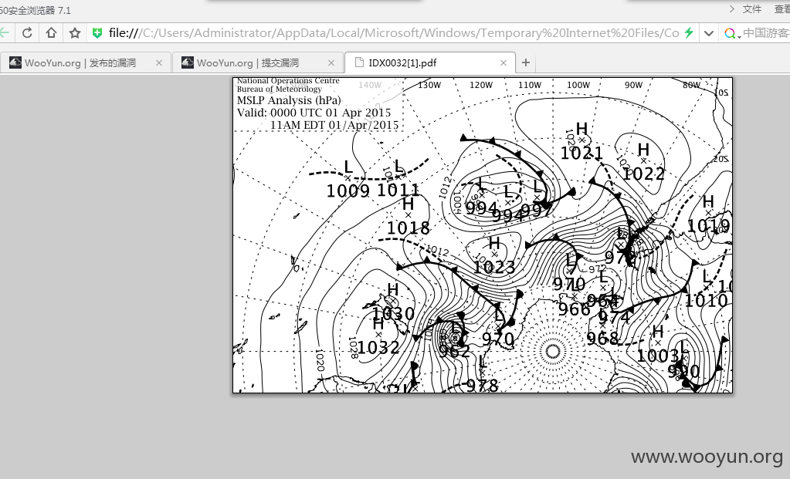Go to the browser home page

[x=51, y=33]
